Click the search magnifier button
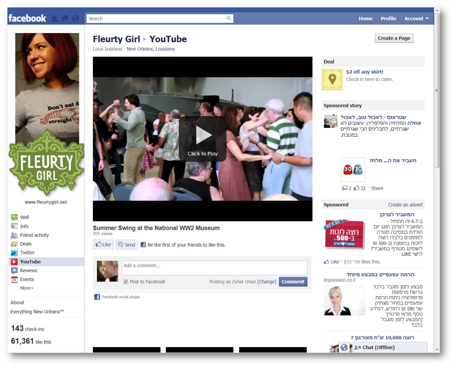This screenshot has width=454, height=367. tap(229, 19)
